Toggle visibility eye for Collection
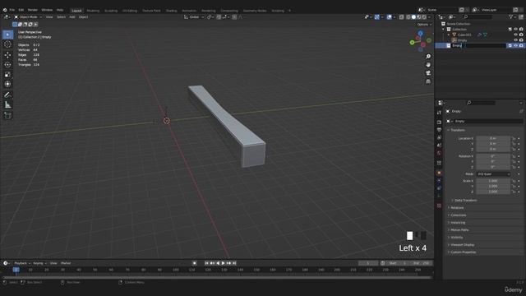The image size is (526, 296). coord(515,30)
